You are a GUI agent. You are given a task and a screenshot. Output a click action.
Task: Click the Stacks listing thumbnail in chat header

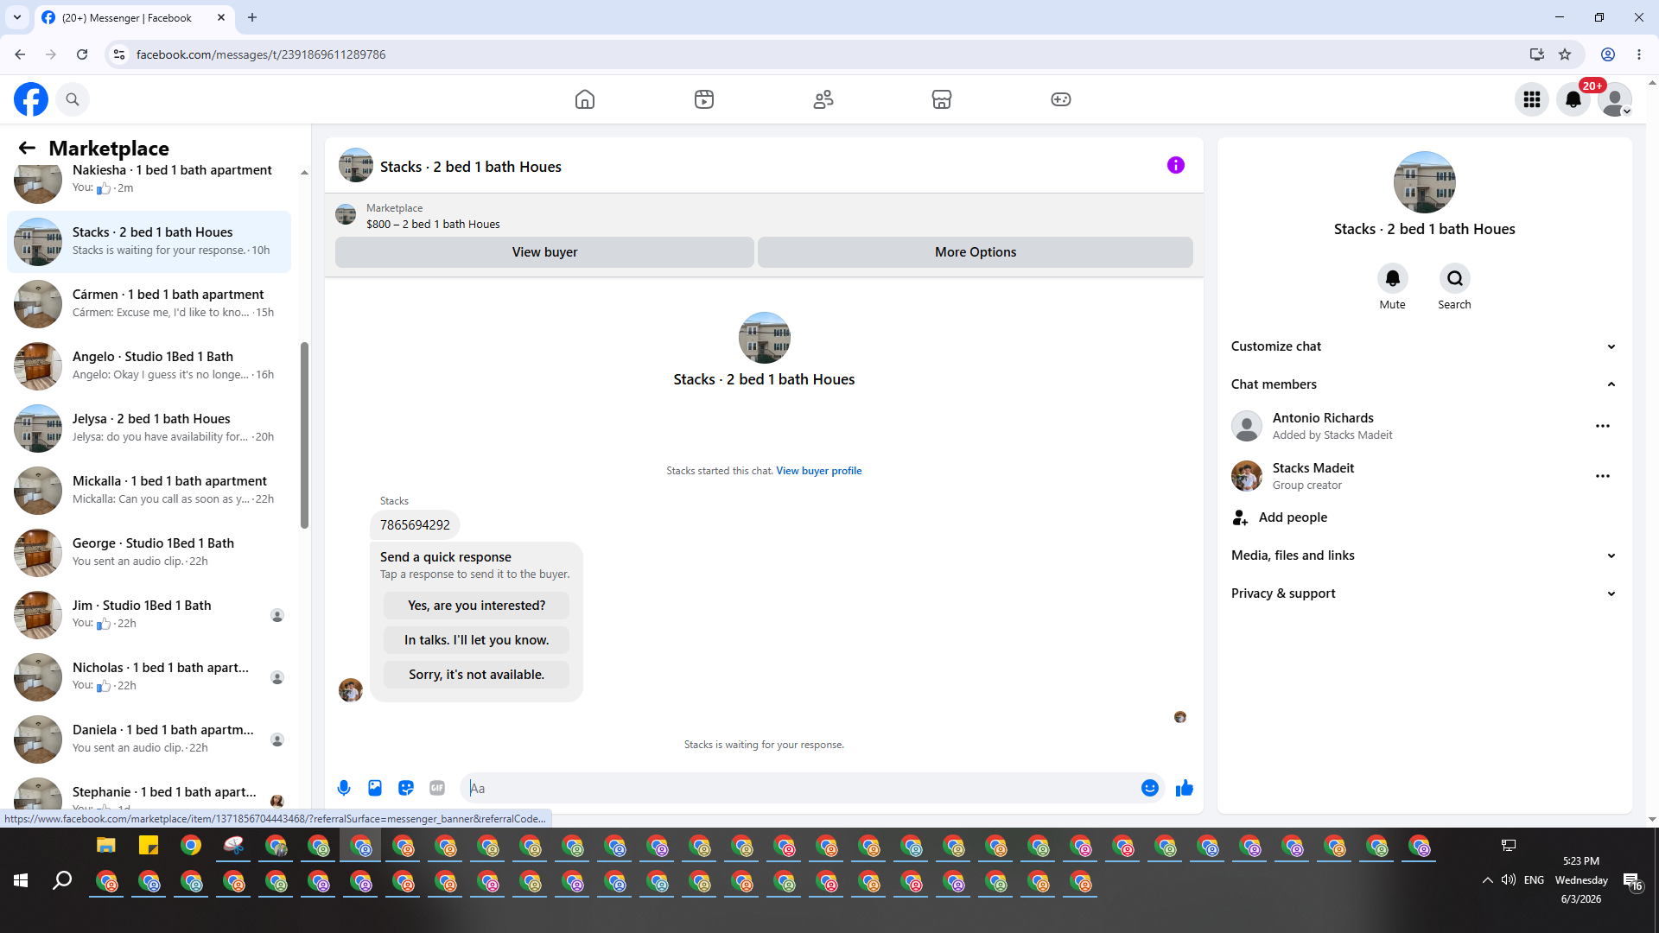(356, 166)
